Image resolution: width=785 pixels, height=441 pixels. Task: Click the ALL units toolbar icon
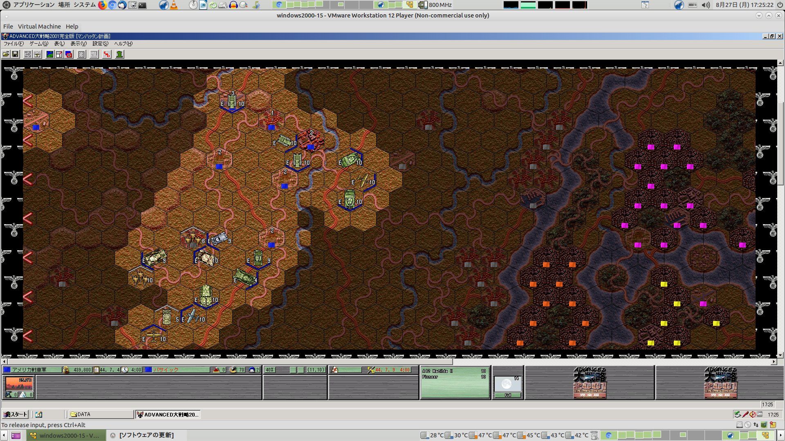coord(94,54)
